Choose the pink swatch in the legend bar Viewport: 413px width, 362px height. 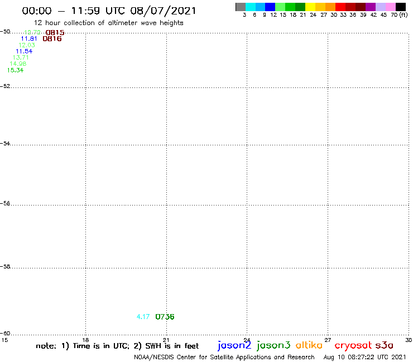[391, 7]
